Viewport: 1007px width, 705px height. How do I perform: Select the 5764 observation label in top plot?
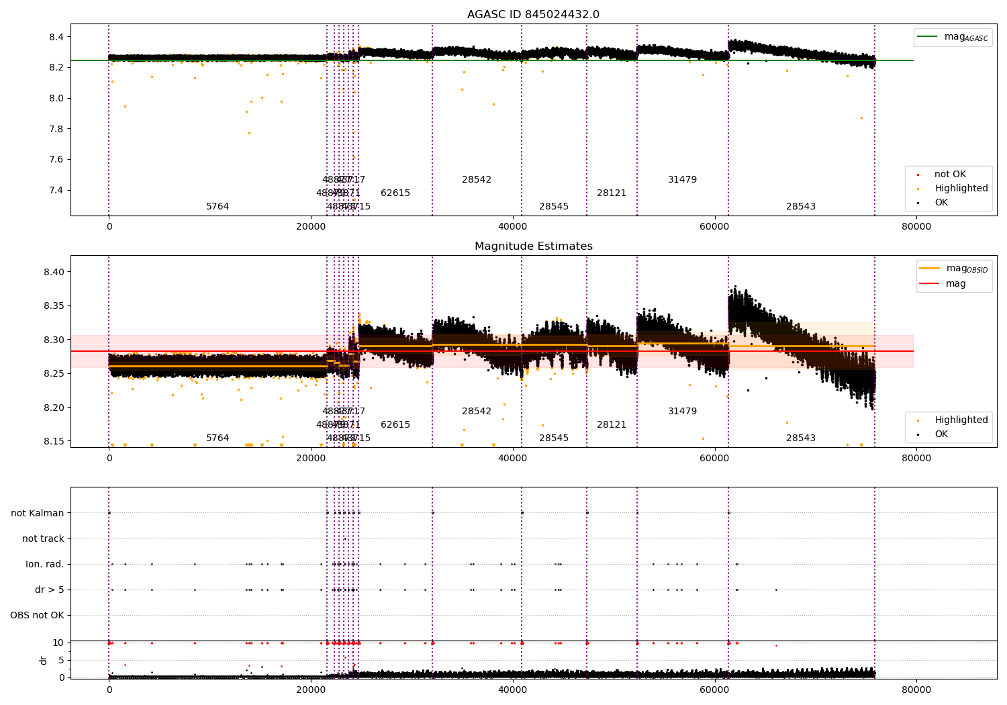click(218, 207)
